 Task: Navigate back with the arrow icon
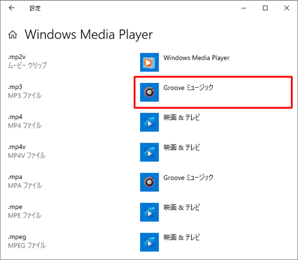tap(12, 8)
